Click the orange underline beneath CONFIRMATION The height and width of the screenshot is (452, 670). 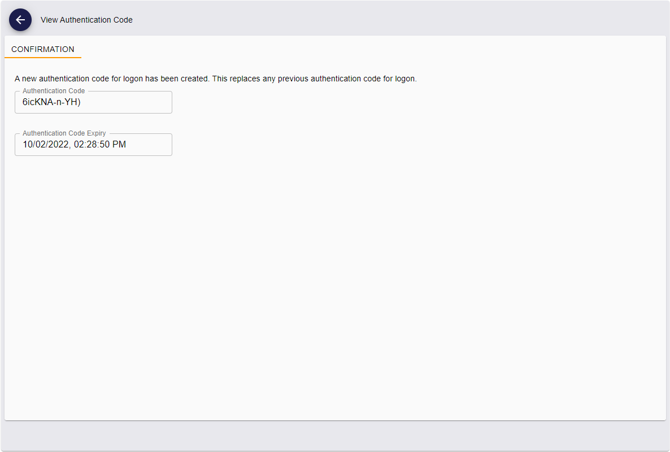(x=43, y=57)
